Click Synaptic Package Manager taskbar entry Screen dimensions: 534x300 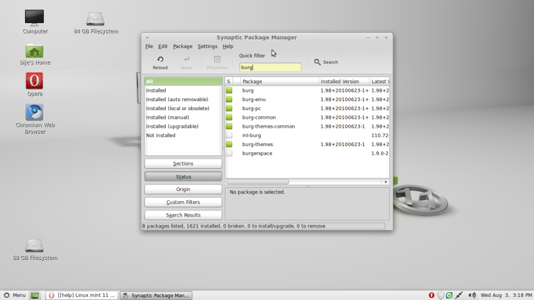point(156,295)
